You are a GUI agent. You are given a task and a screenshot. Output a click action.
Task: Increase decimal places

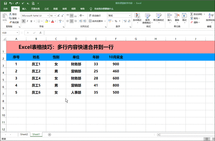pyautogui.click(x=125, y=21)
